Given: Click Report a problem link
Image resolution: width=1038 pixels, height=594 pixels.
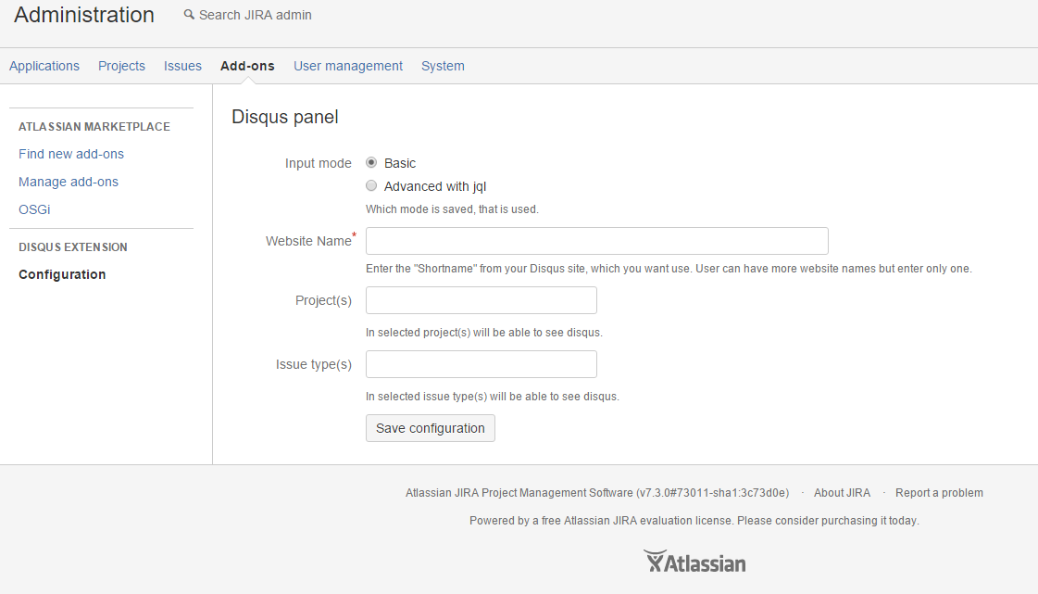Looking at the screenshot, I should 939,493.
